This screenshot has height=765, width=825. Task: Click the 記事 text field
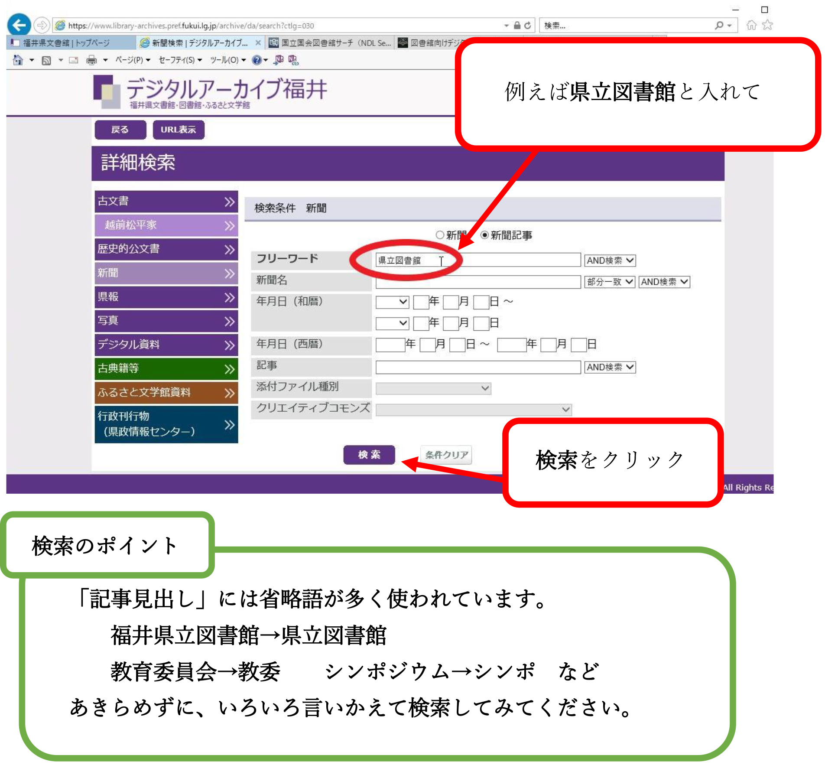point(477,367)
